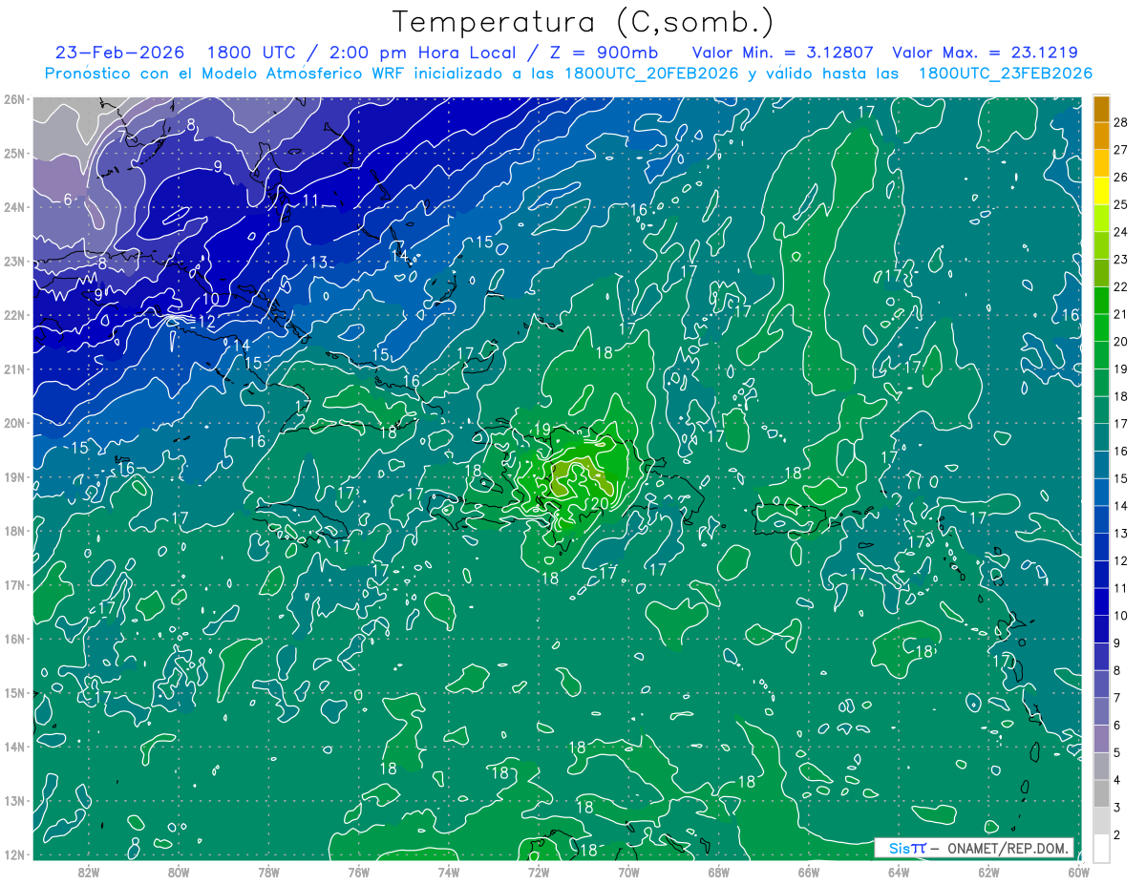Click the "70W" longitude axis label
The width and height of the screenshot is (1146, 885).
[x=628, y=872]
